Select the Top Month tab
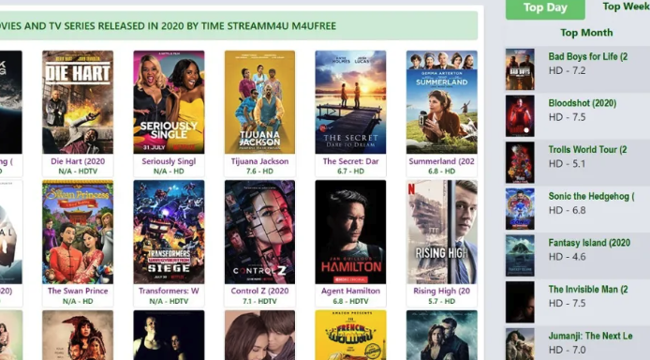Screen dimensions: 650x360 [586, 33]
